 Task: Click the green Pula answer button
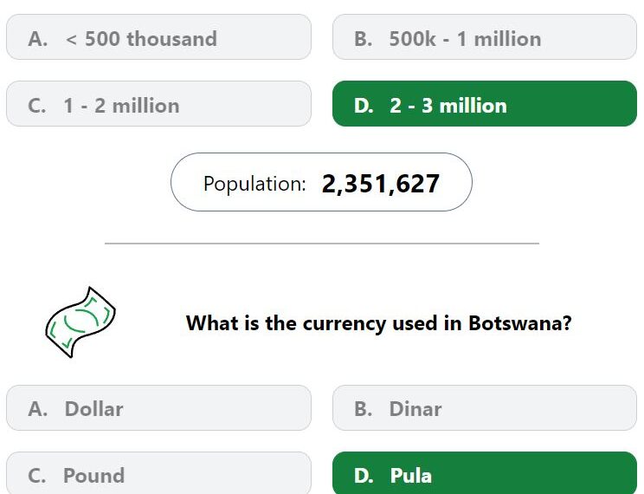pos(485,473)
